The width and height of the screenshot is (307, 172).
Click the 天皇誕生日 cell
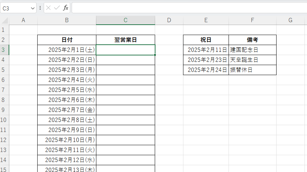pos(253,60)
